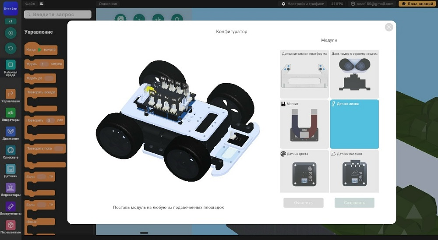Select the Дополнительная платформа module
Viewport: 438px width, 240px height.
point(304,74)
